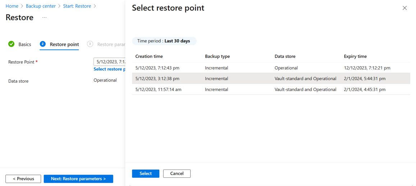The height and width of the screenshot is (186, 416).
Task: Click Vault-standard and Operational in the 3:12:38 pm row
Action: point(306,78)
